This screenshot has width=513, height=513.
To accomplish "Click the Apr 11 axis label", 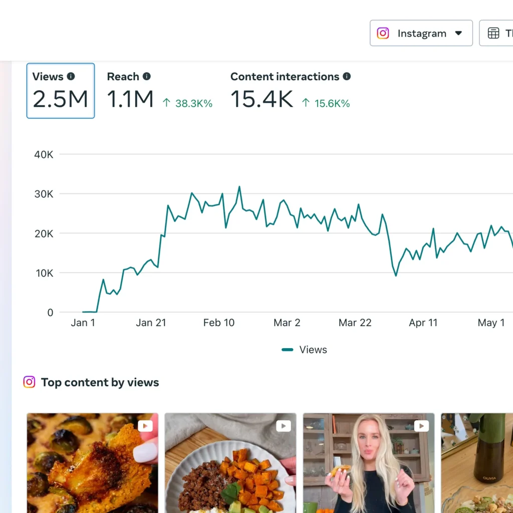I will tap(423, 323).
